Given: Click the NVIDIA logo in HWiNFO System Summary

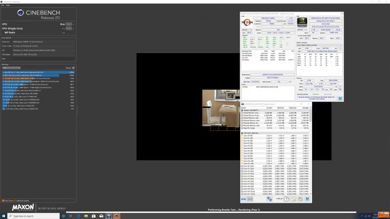Looking at the screenshot, I should pyautogui.click(x=302, y=22).
